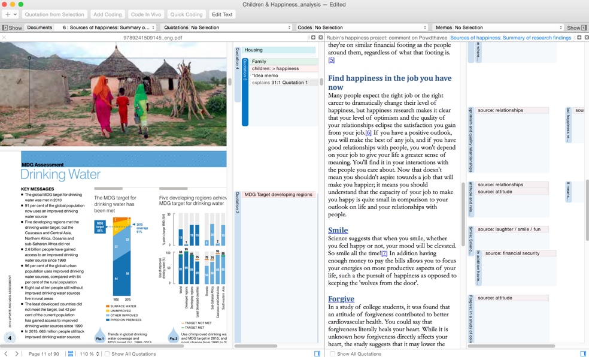The height and width of the screenshot is (357, 589).
Task: Open the Documents selection dropdown
Action: click(108, 28)
